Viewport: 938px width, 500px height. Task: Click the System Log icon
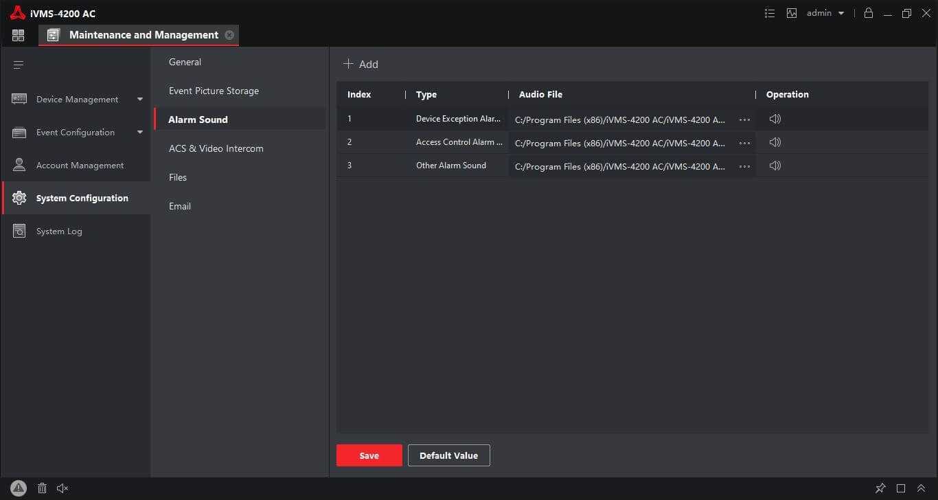[19, 231]
